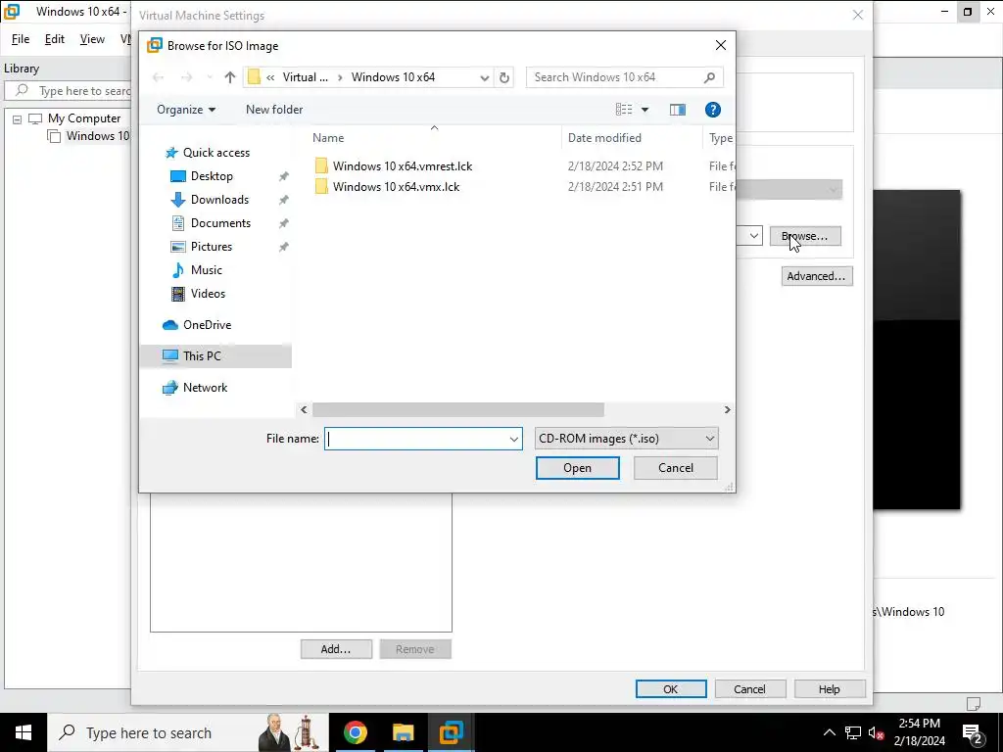Click horizontal scrollbar right arrow
This screenshot has height=752, width=1003.
click(x=727, y=410)
